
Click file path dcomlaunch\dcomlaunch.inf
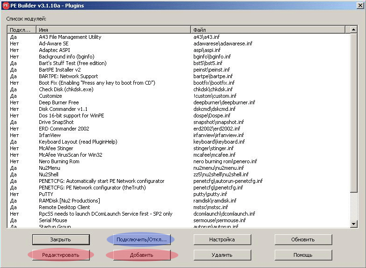tap(224, 214)
